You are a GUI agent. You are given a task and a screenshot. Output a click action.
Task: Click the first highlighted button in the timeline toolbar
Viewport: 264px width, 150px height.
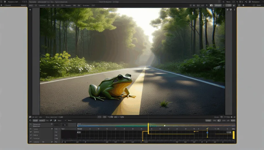click(x=35, y=121)
